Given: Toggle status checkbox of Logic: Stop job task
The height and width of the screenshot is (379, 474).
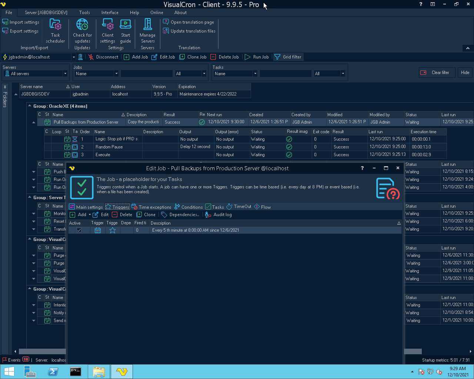Looking at the screenshot, I should [x=67, y=139].
